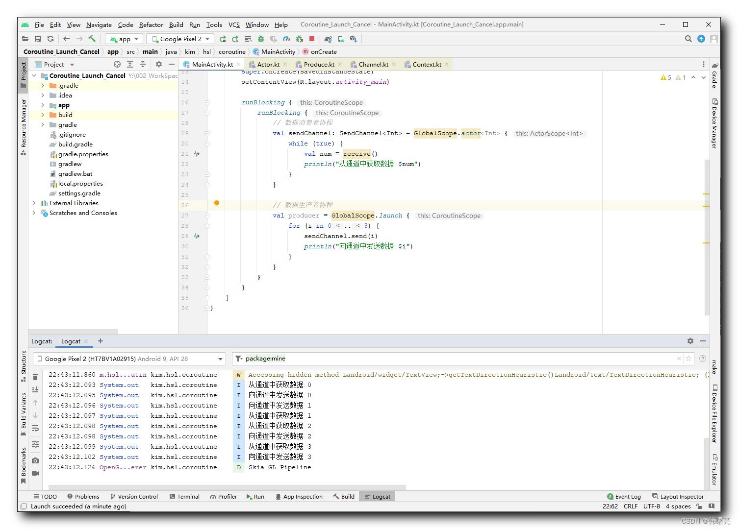This screenshot has width=738, height=529.
Task: Open the Refactor menu
Action: pyautogui.click(x=151, y=24)
